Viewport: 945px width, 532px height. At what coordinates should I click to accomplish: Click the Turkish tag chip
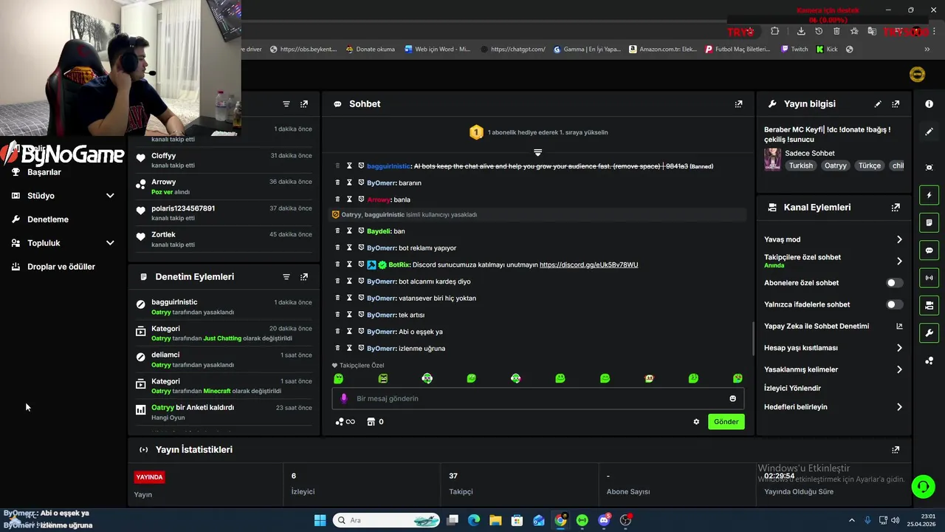[801, 166]
